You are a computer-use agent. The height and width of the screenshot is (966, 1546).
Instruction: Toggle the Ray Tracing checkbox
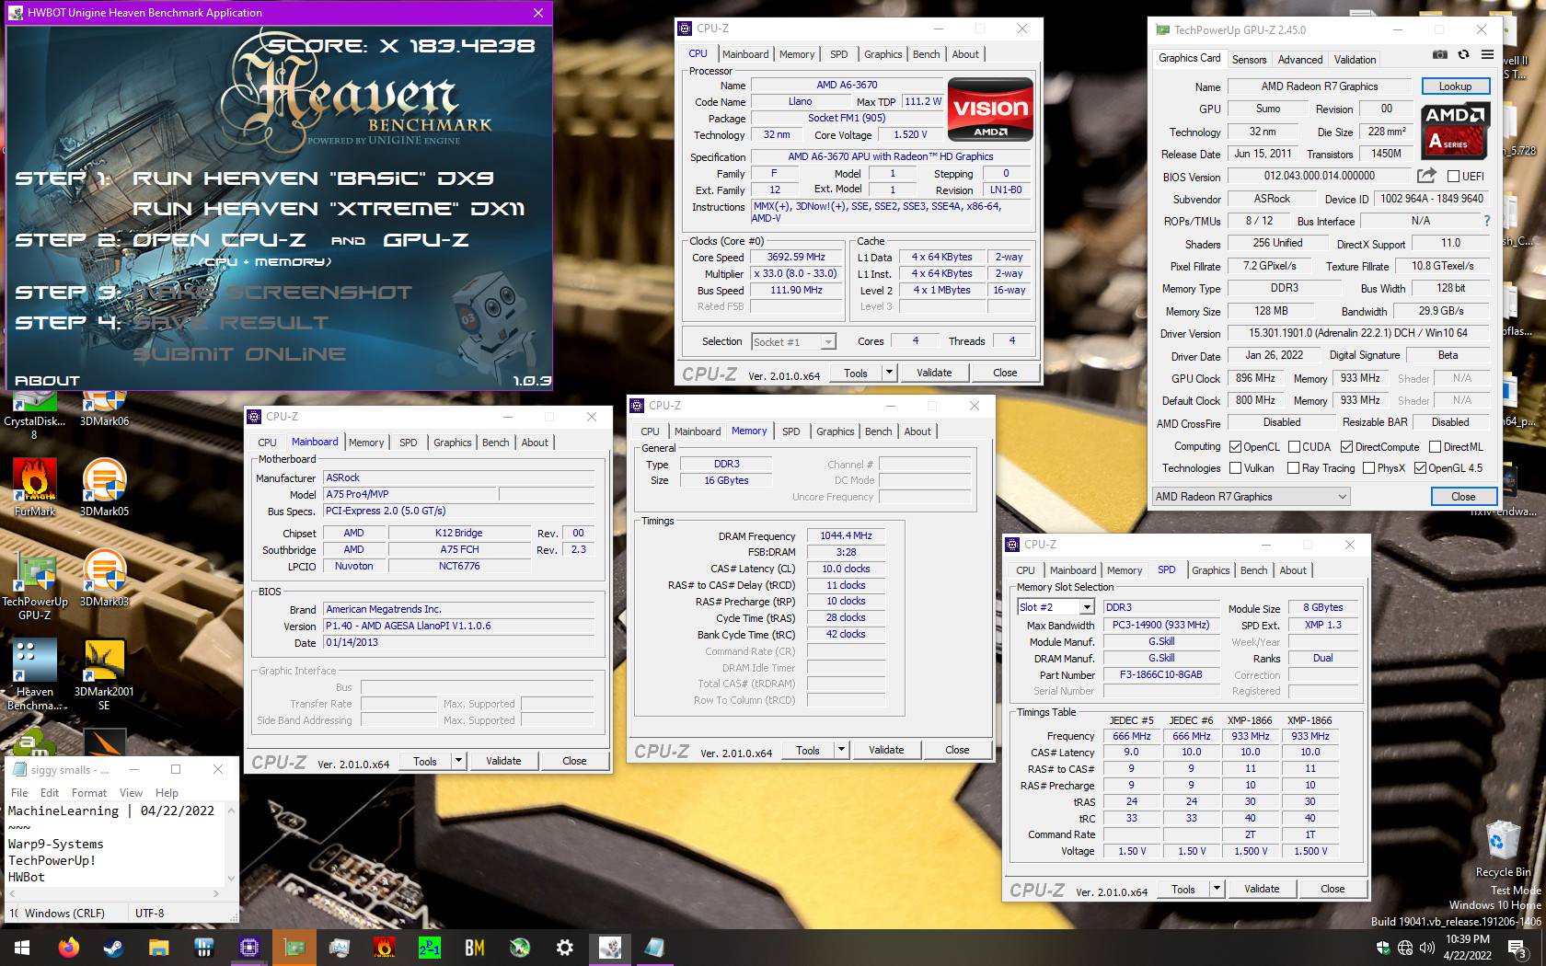(x=1294, y=467)
